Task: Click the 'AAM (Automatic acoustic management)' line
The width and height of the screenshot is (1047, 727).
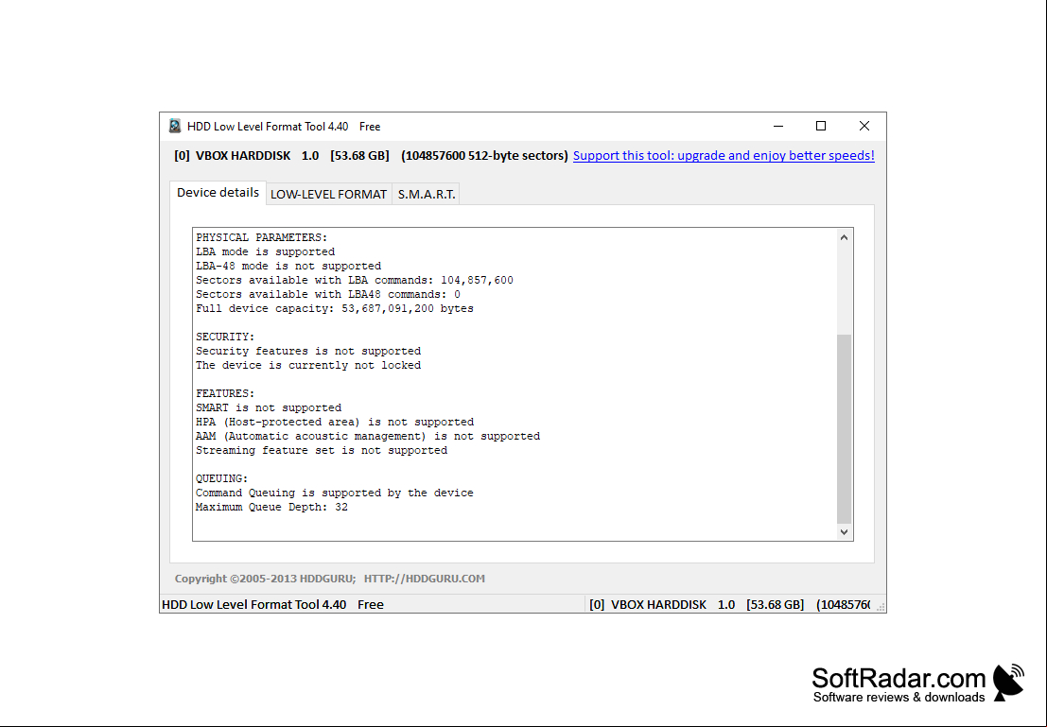Action: [x=368, y=436]
